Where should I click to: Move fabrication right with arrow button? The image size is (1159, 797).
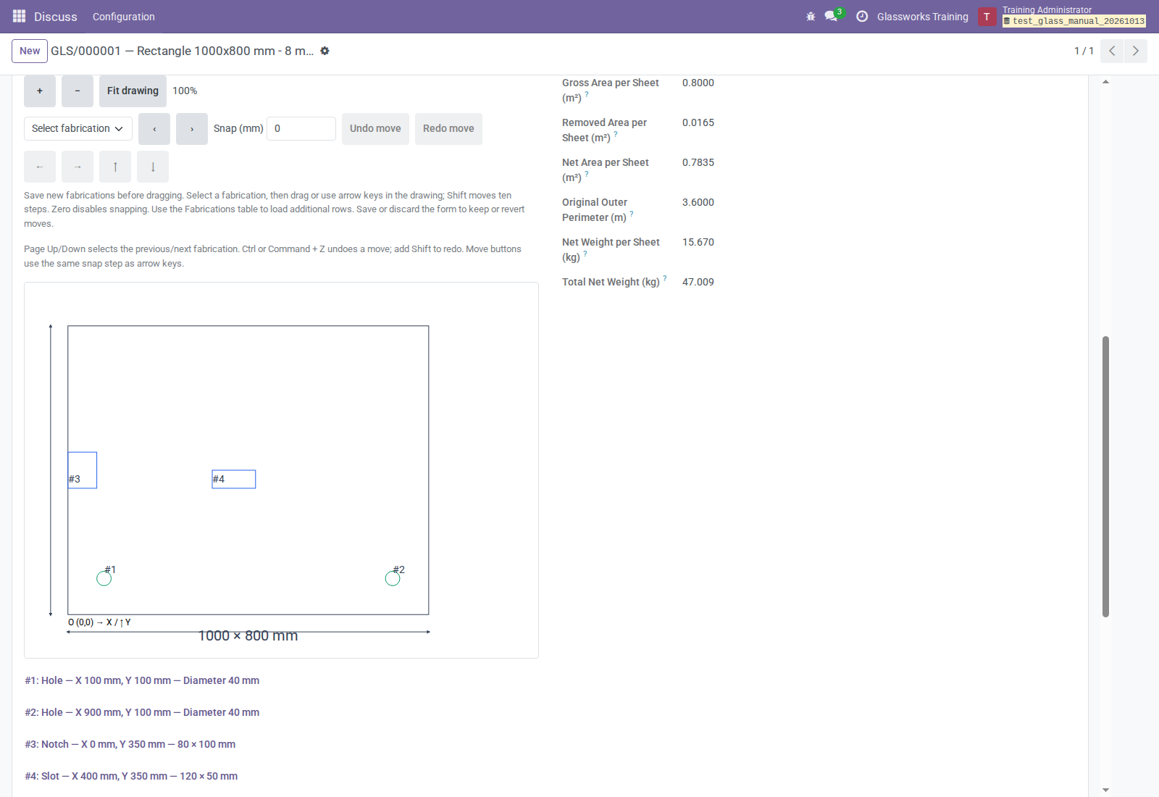click(78, 167)
